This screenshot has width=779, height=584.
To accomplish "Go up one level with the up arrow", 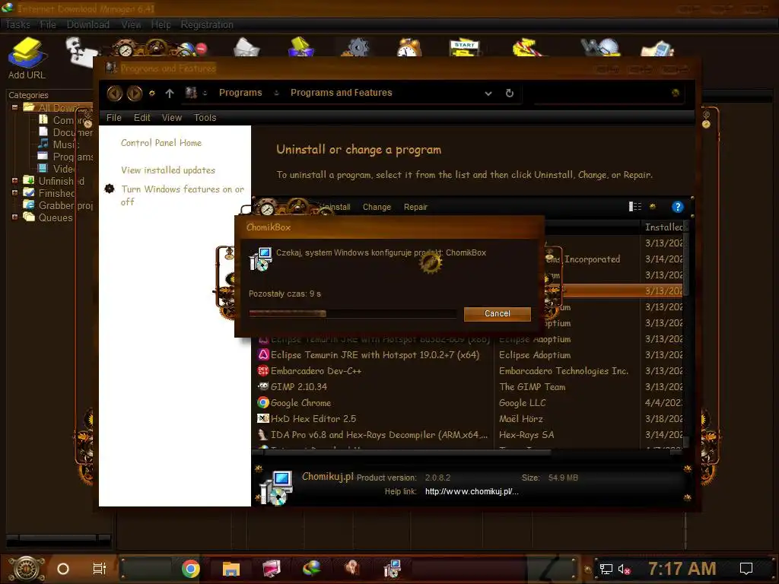I will click(x=170, y=94).
